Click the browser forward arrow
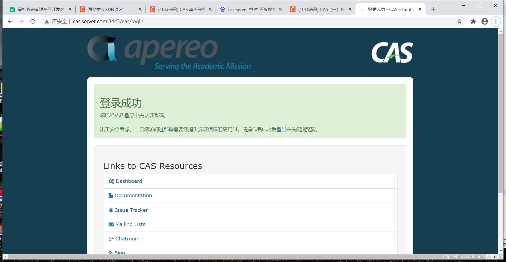The width and height of the screenshot is (506, 262). coord(22,21)
